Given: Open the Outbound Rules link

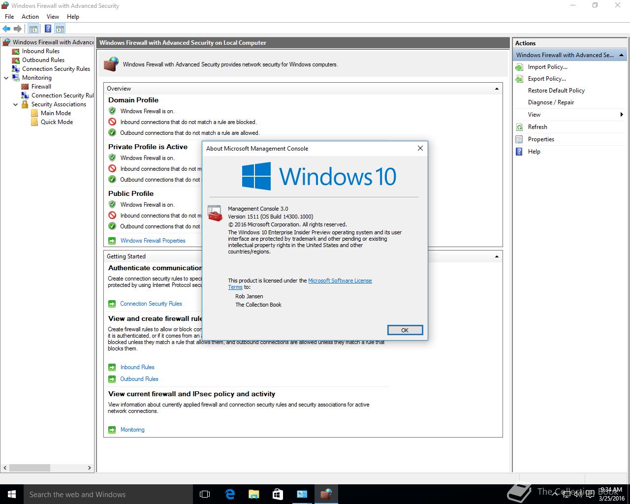Looking at the screenshot, I should (x=139, y=379).
